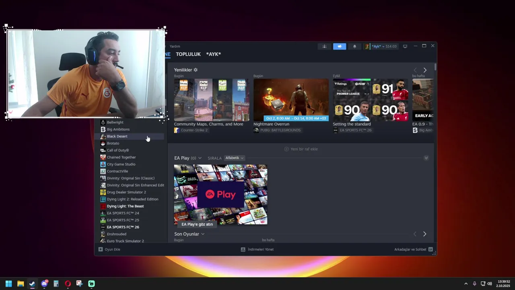This screenshot has height=290, width=515.
Task: Open the Alfabetik sort dropdown
Action: click(235, 158)
